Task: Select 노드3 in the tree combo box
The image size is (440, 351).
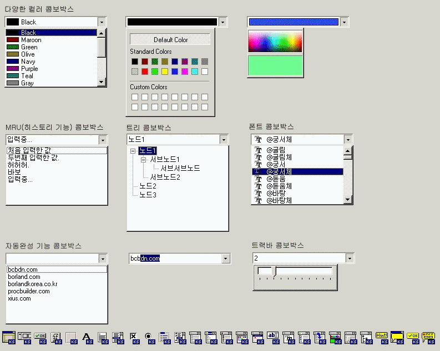Action: tap(148, 195)
